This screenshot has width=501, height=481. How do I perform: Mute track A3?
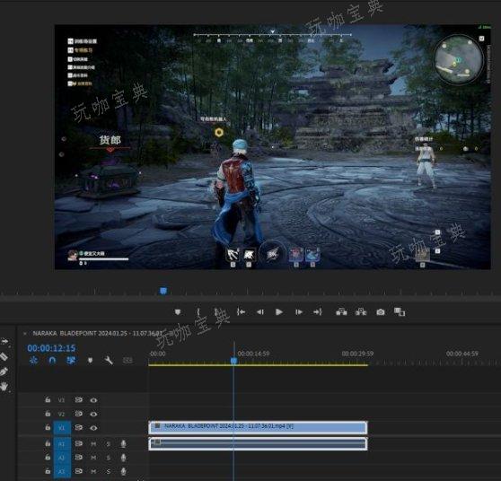point(93,471)
